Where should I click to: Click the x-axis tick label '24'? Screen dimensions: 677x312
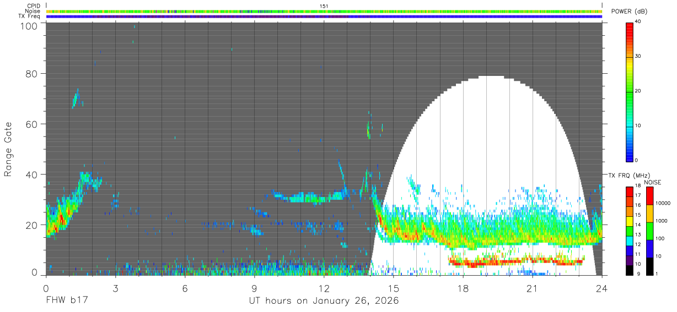point(602,288)
